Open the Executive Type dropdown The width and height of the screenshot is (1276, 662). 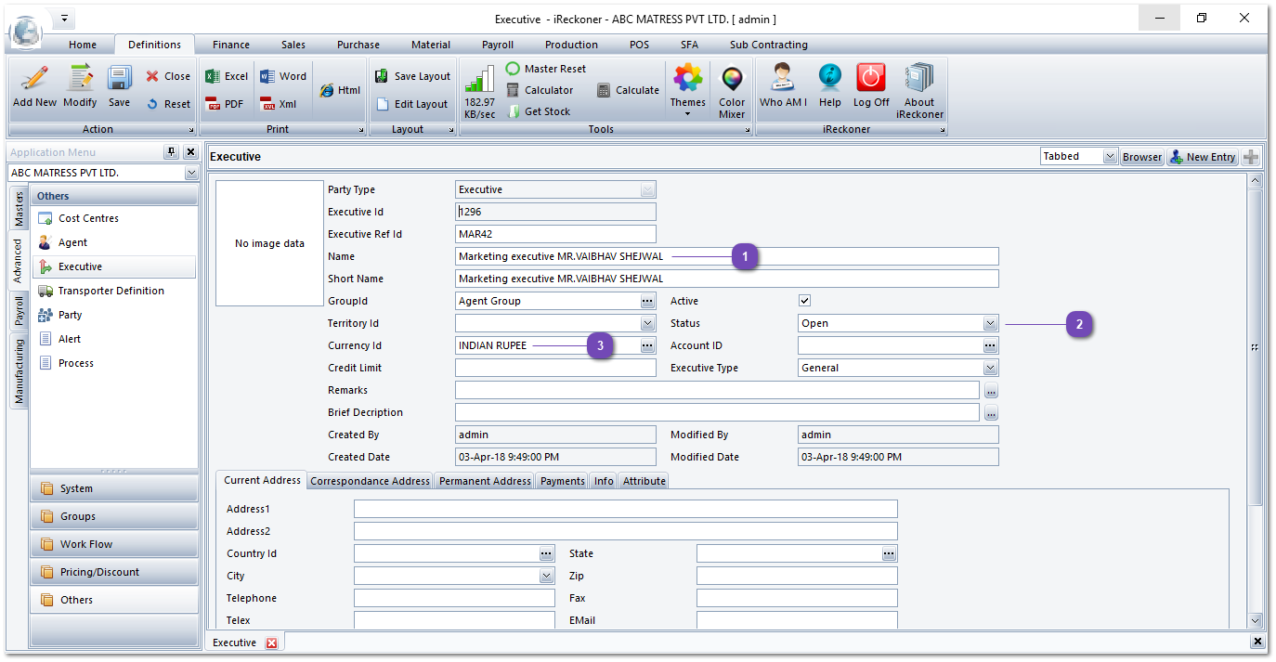(x=990, y=368)
